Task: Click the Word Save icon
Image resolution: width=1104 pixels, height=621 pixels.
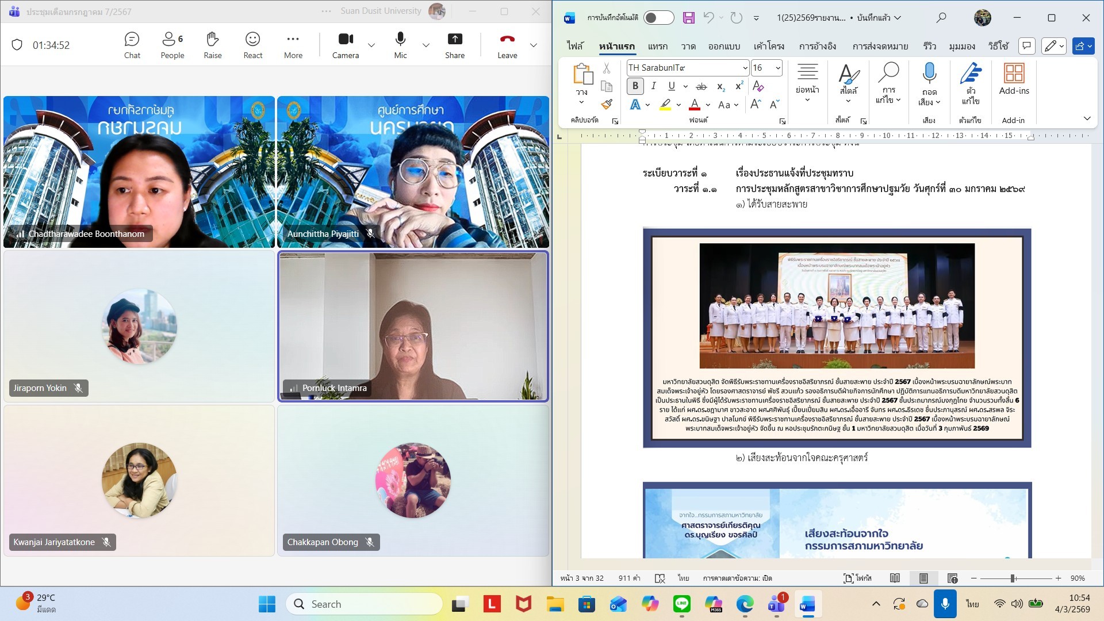Action: click(688, 18)
